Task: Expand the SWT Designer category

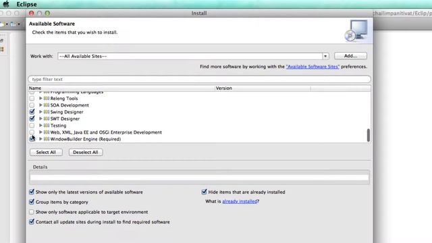Action: pyautogui.click(x=40, y=119)
